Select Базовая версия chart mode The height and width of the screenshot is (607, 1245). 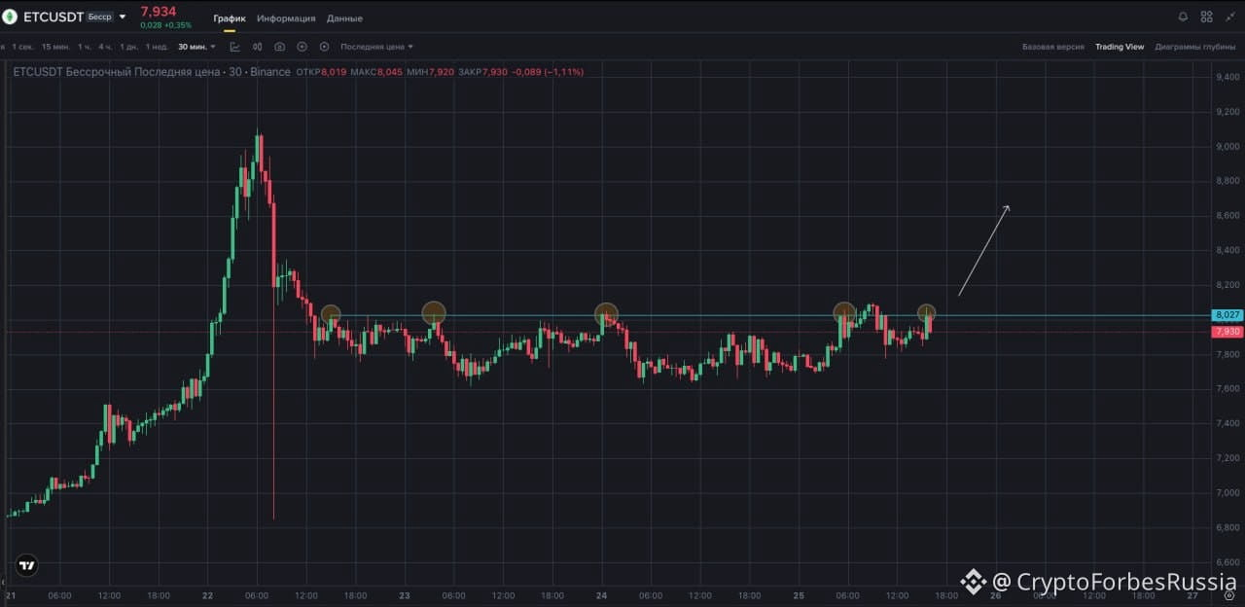[1052, 47]
